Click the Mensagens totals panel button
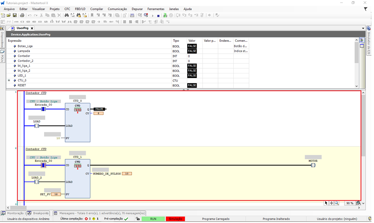The width and height of the screenshot is (374, 223). tap(99, 213)
